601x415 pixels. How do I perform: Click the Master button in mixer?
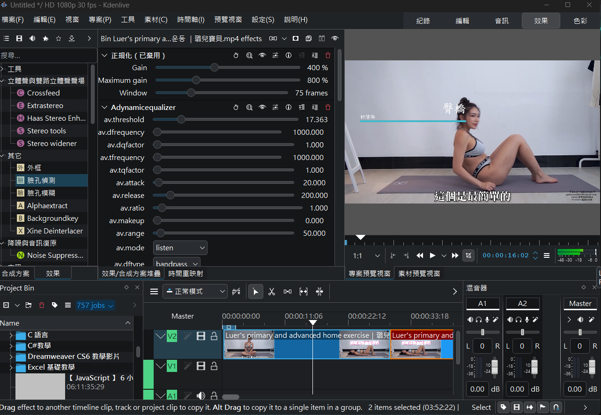tap(580, 304)
